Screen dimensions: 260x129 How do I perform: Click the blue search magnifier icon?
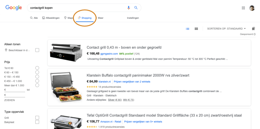(136, 8)
